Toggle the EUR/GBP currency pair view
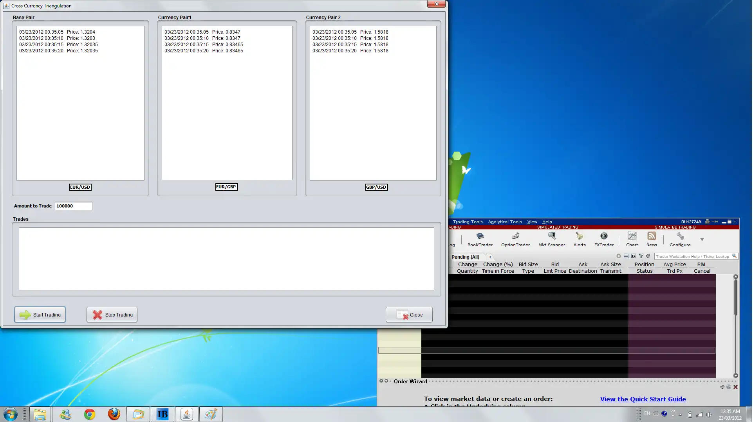The image size is (753, 422). coord(226,187)
